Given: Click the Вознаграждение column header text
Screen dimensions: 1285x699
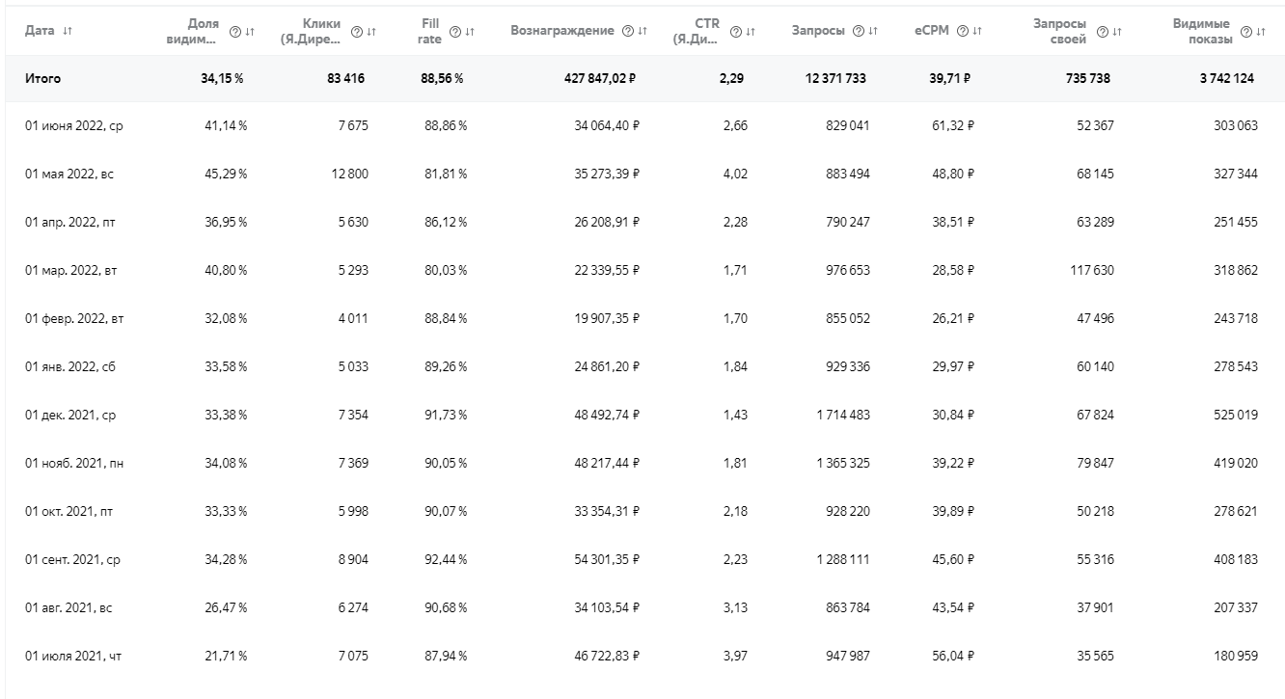Looking at the screenshot, I should [x=562, y=31].
